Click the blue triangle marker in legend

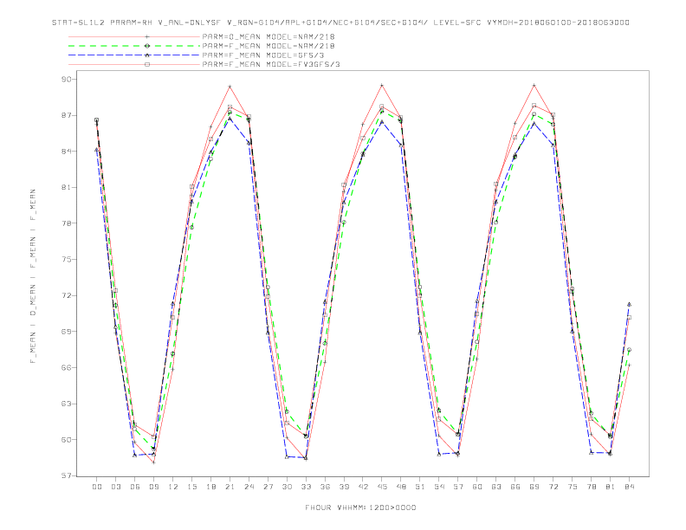tap(147, 55)
